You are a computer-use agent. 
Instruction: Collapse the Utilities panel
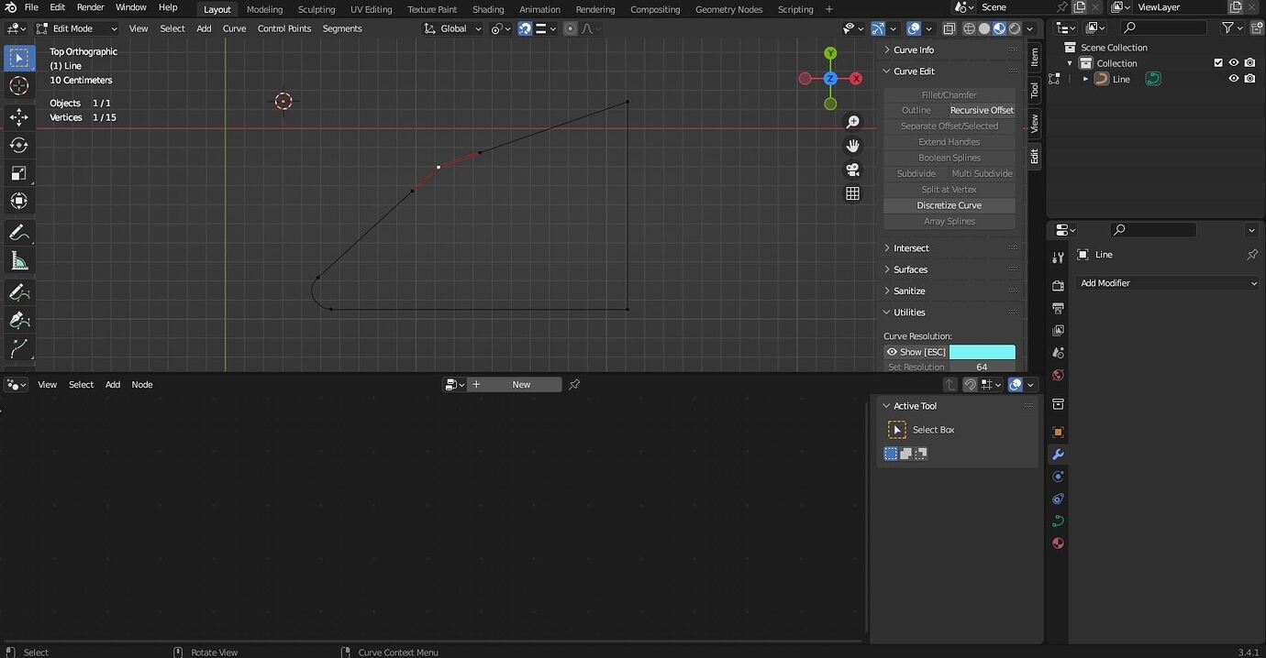[x=909, y=313]
